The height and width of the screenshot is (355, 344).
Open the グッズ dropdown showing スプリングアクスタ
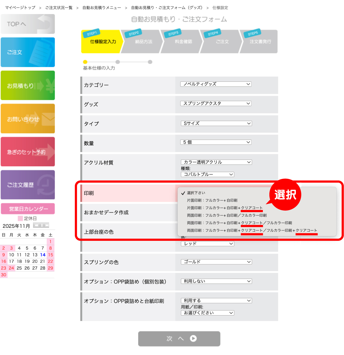click(x=216, y=103)
